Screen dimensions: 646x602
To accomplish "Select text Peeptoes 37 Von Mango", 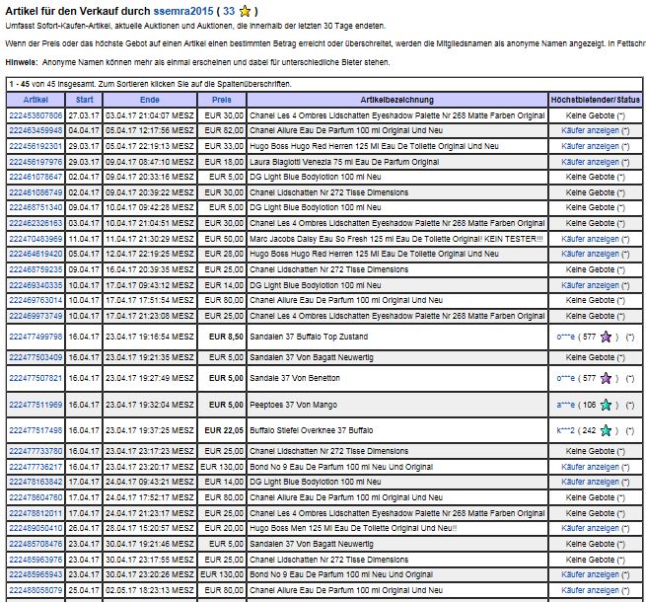I will pos(293,405).
